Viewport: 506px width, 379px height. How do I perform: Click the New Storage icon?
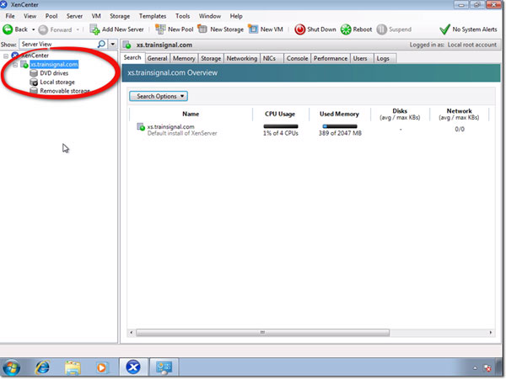pos(202,29)
